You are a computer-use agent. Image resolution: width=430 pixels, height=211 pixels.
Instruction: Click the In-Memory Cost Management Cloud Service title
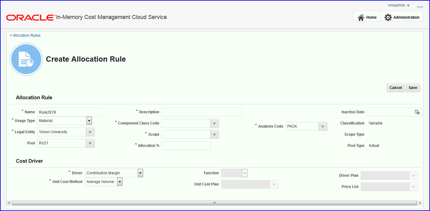(x=111, y=17)
